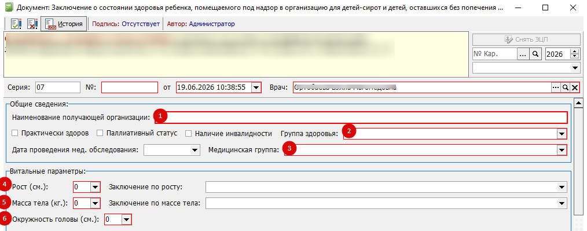Image resolution: width=587 pixels, height=231 pixels.
Task: Increase the year 2026 stepper
Action: point(574,52)
